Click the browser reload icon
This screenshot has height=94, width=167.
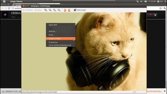9,8
